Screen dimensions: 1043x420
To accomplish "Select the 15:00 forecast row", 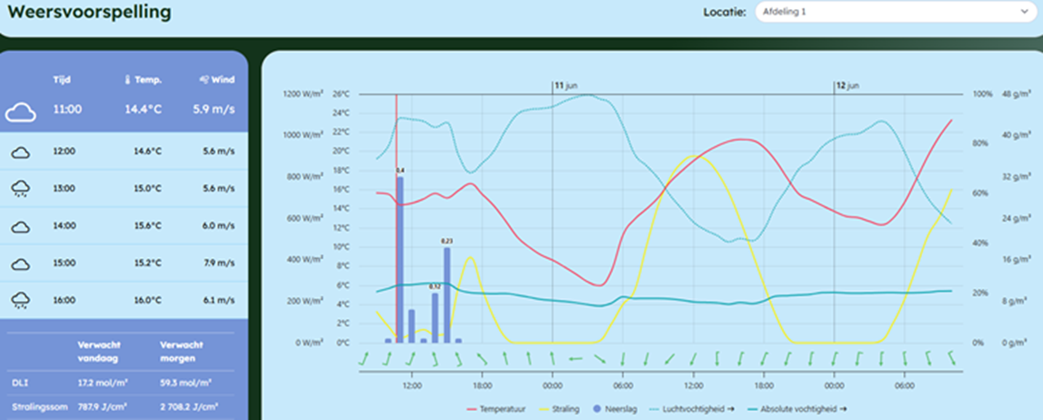I will [x=124, y=264].
